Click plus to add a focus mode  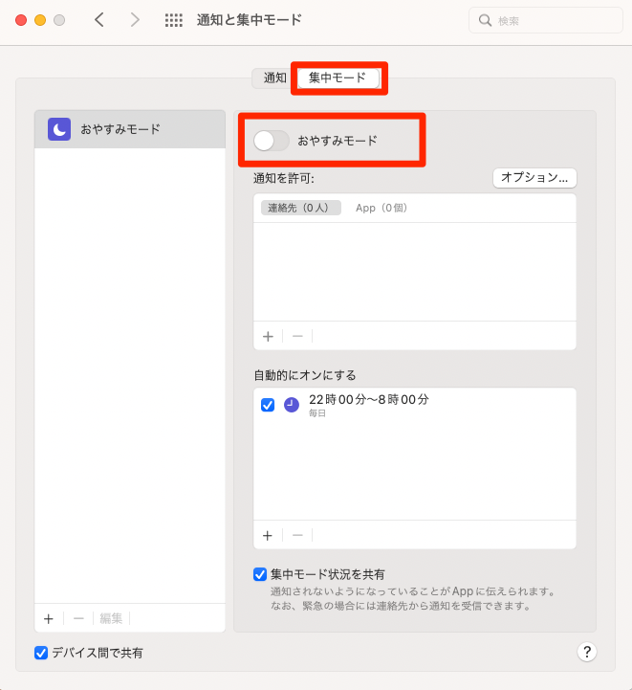pyautogui.click(x=48, y=618)
